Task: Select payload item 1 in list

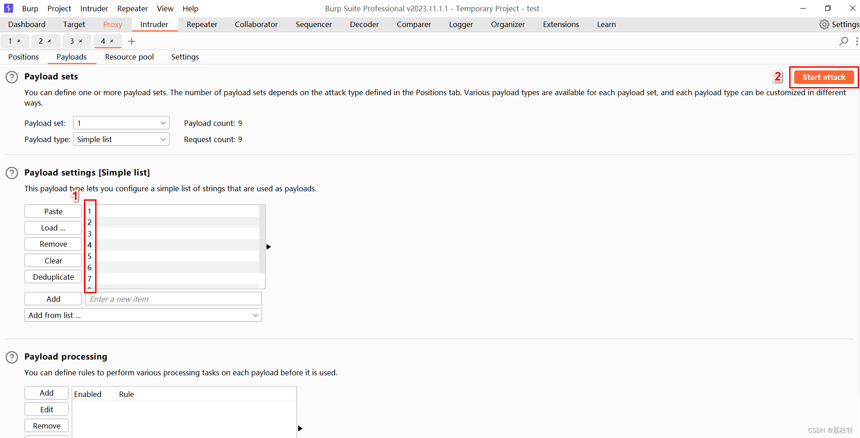Action: coord(172,211)
